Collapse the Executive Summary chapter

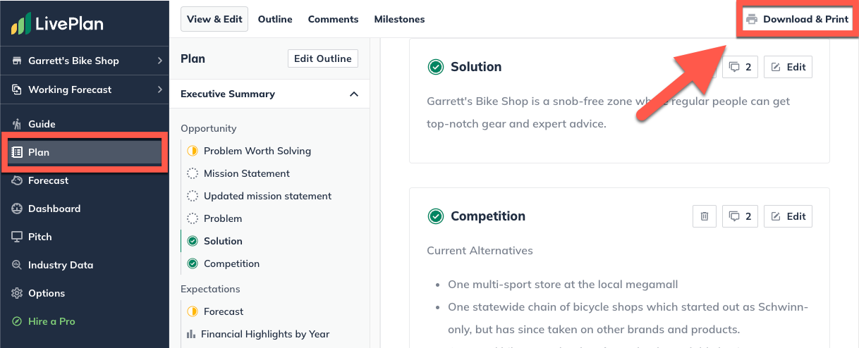pos(354,94)
